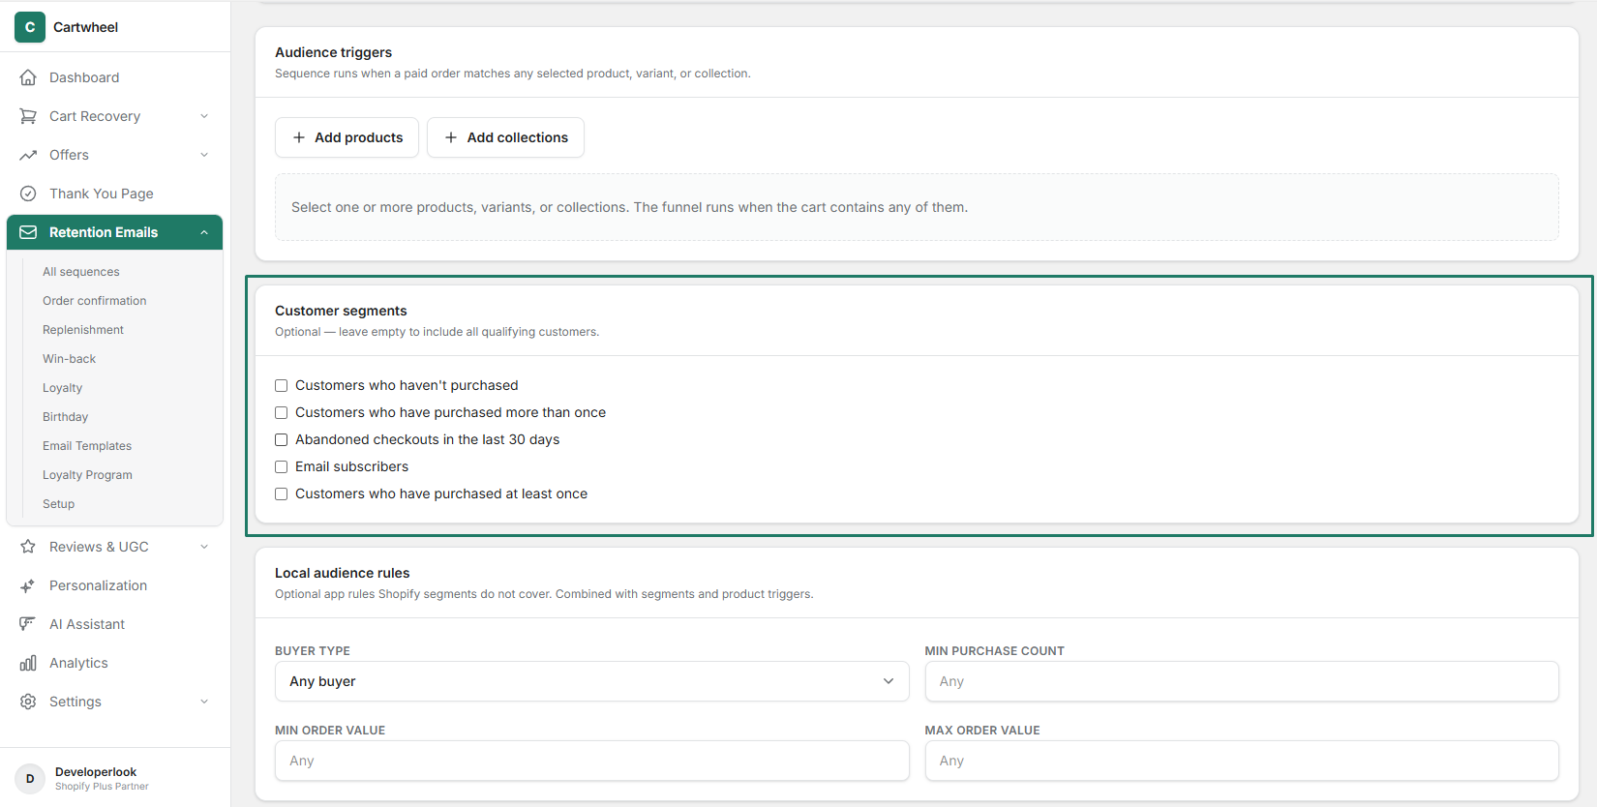Expand the Reviews & UGC chevron

(x=204, y=547)
